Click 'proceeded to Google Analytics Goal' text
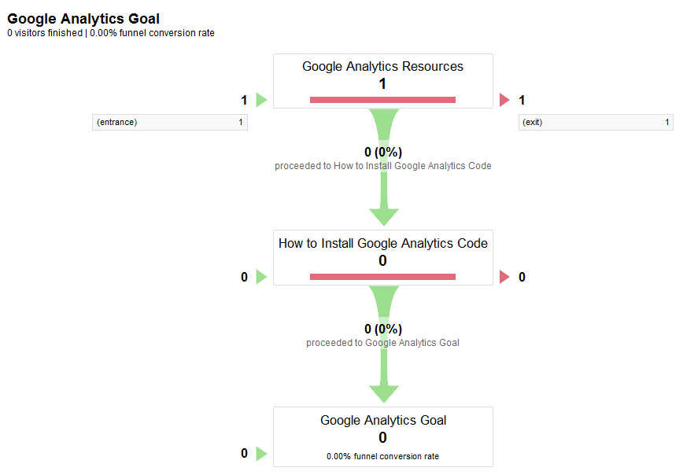The width and height of the screenshot is (683, 475). [x=382, y=343]
